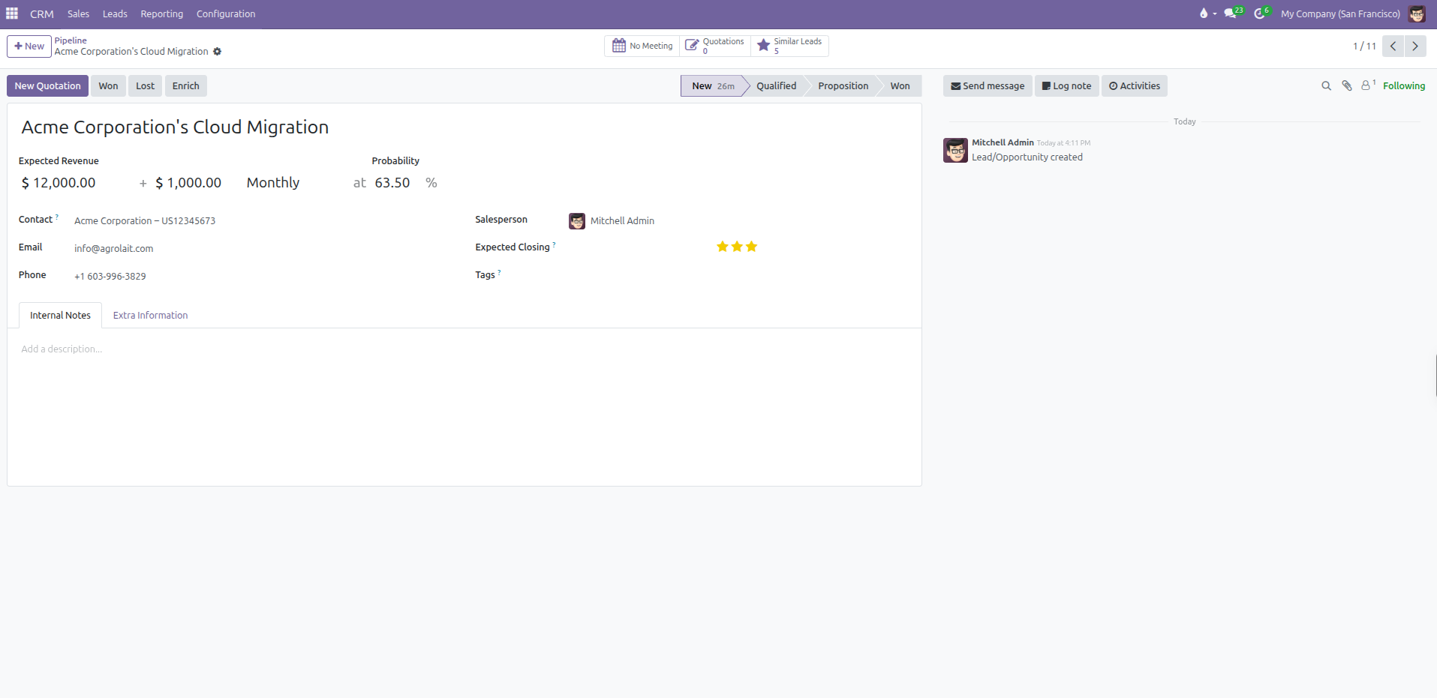Edit the probability 63.50 field
The image size is (1437, 698).
(x=395, y=183)
